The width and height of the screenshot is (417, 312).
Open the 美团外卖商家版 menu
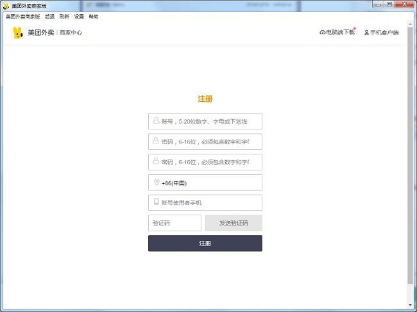point(22,17)
